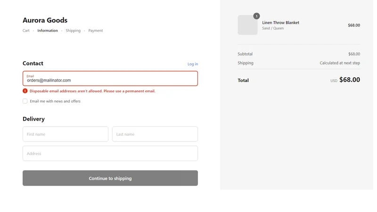Viewport: 377px width, 212px height.
Task: Select the Information breadcrumb step
Action: [x=48, y=31]
